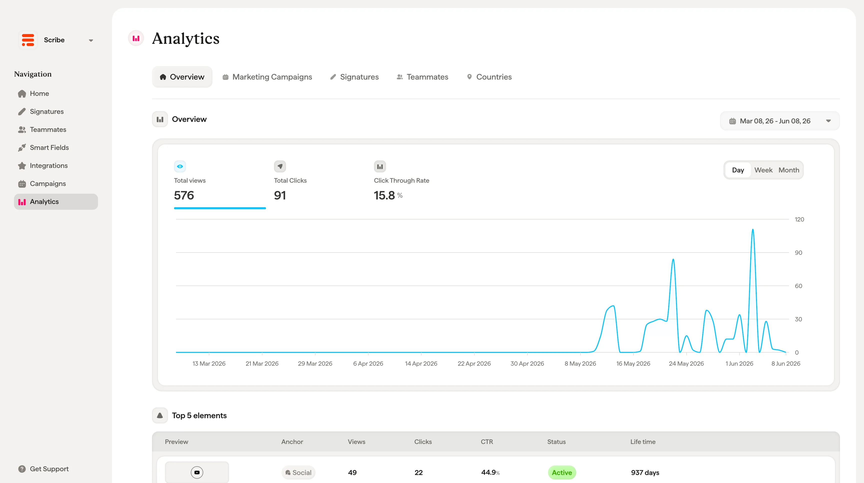Click the Marketing Campaigns tab calendar icon
864x483 pixels.
pyautogui.click(x=225, y=77)
